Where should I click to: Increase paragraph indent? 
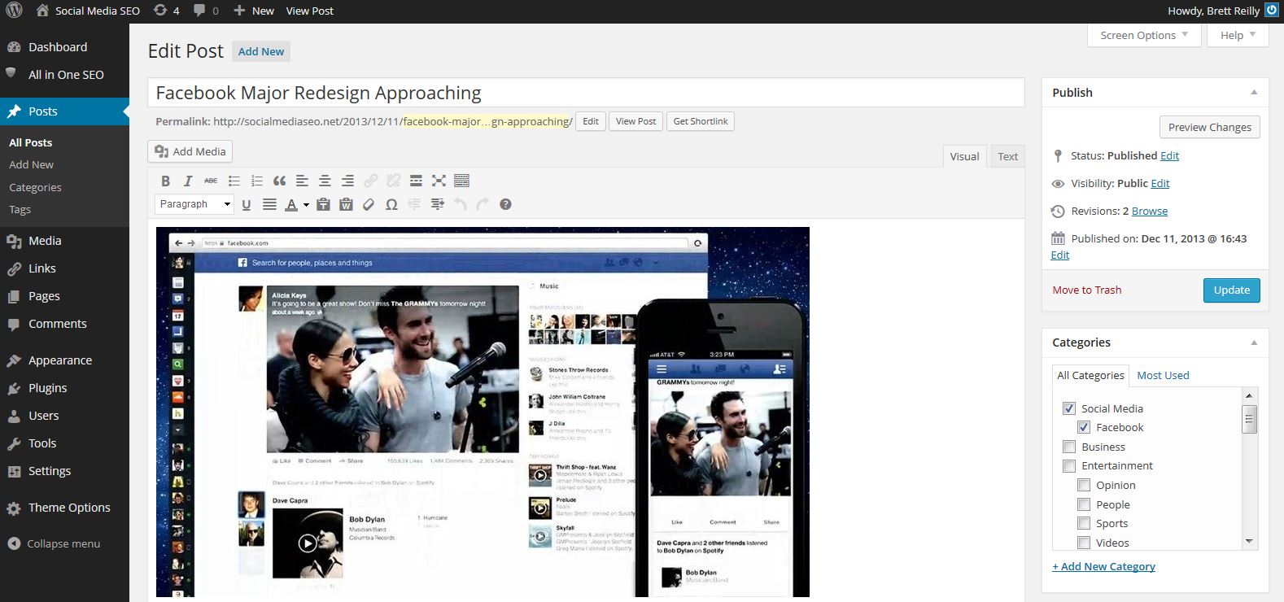click(x=437, y=204)
